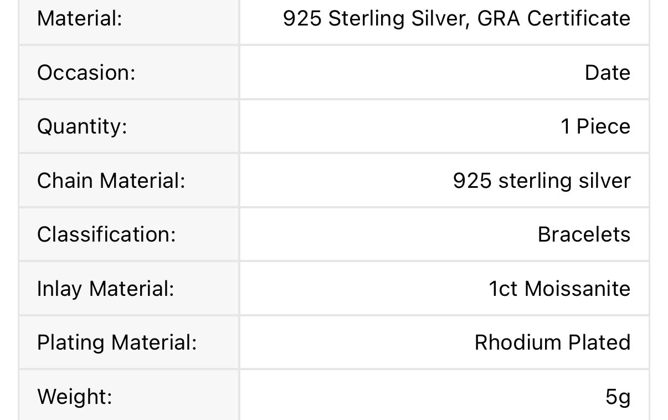Screen dimensions: 668x420
Task: Select the 5g weight value
Action: pyautogui.click(x=618, y=397)
